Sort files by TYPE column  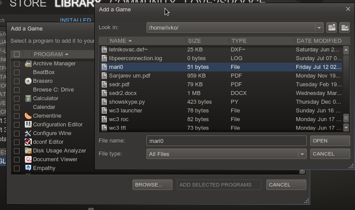[x=262, y=41]
